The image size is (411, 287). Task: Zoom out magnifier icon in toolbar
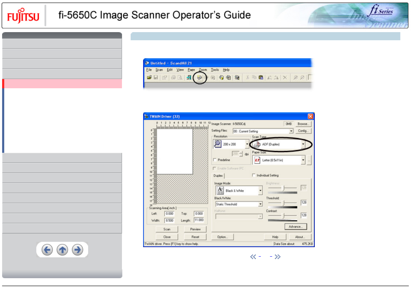(302, 77)
